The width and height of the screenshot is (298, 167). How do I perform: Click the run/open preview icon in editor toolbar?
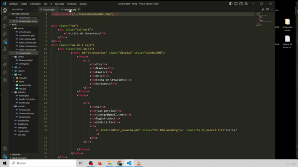tap(263, 9)
